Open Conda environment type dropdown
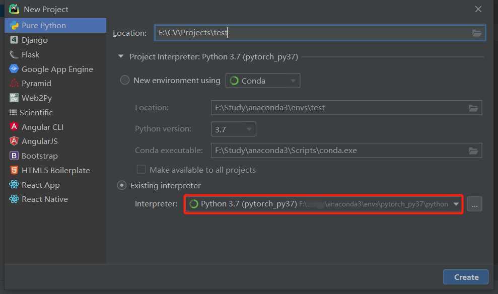The image size is (498, 294). [263, 81]
